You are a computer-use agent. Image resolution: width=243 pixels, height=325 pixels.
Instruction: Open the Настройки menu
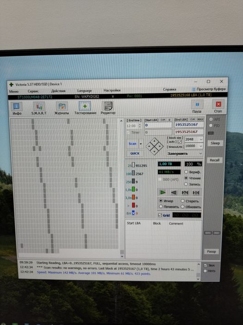[x=112, y=90]
